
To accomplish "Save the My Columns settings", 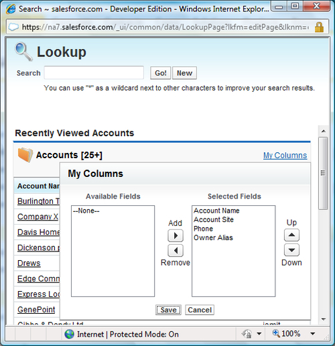I will tap(168, 310).
